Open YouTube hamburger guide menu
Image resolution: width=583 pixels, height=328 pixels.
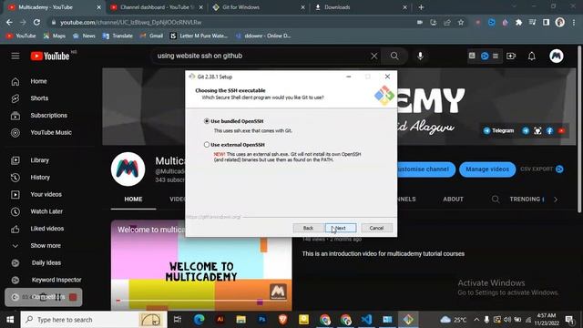click(x=15, y=56)
